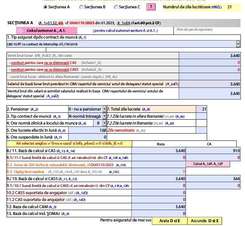
Task: Click the A_14D CAS angajator field
Action: coord(159,200)
